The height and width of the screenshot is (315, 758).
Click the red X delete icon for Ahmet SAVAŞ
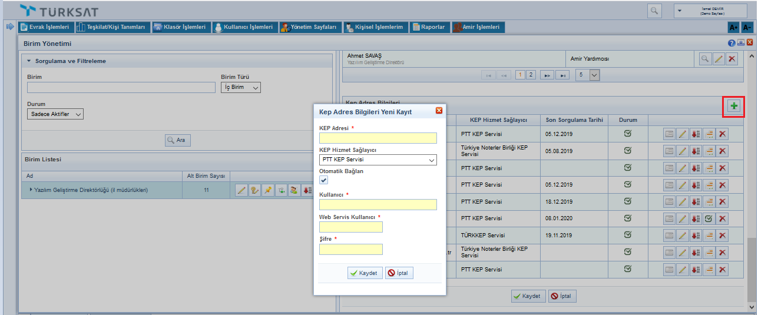click(x=731, y=59)
